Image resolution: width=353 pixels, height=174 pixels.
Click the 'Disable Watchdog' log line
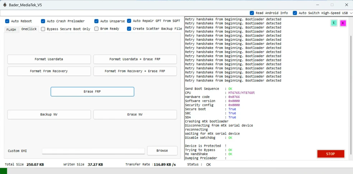point(208,138)
